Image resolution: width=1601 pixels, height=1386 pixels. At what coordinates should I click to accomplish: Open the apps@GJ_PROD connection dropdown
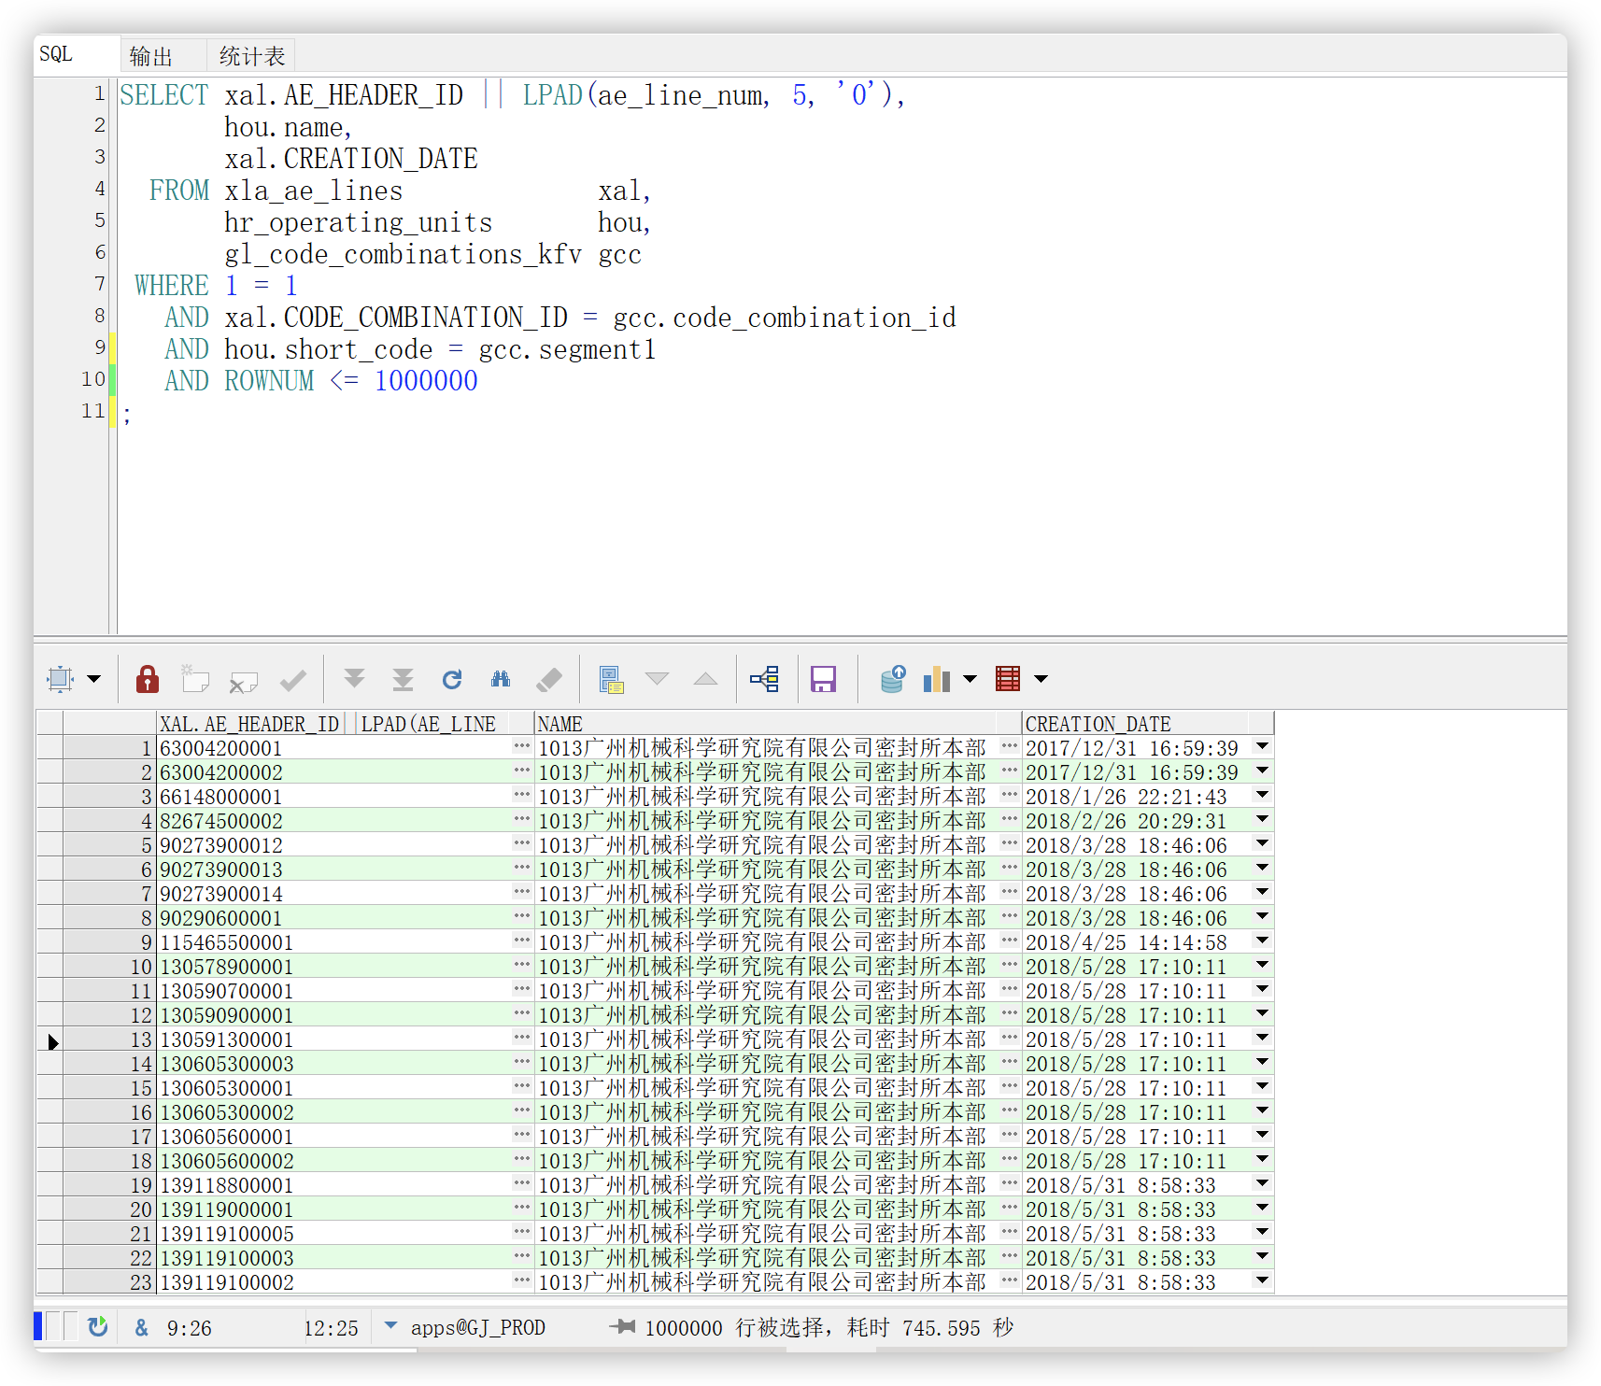[391, 1326]
